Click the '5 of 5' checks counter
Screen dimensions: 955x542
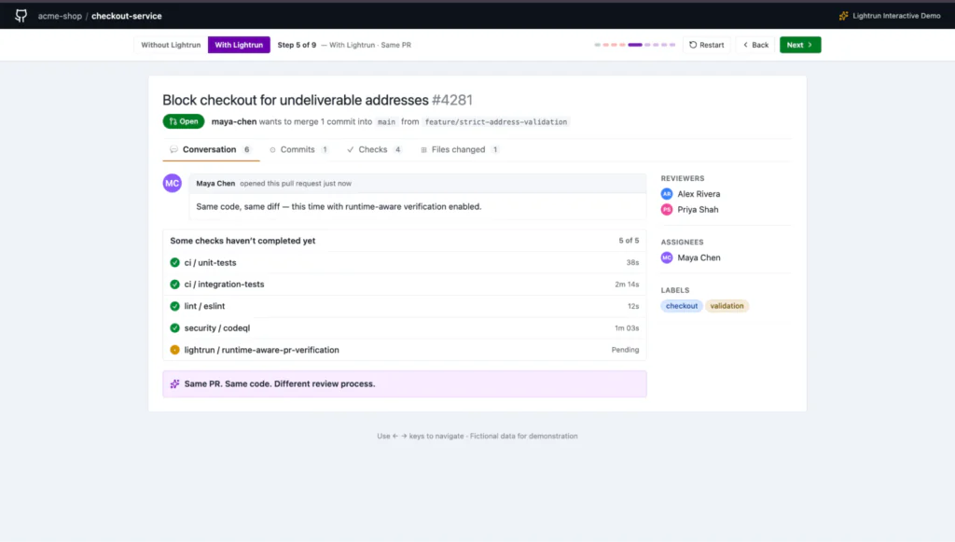point(629,241)
